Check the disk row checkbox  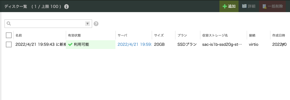[9, 44]
